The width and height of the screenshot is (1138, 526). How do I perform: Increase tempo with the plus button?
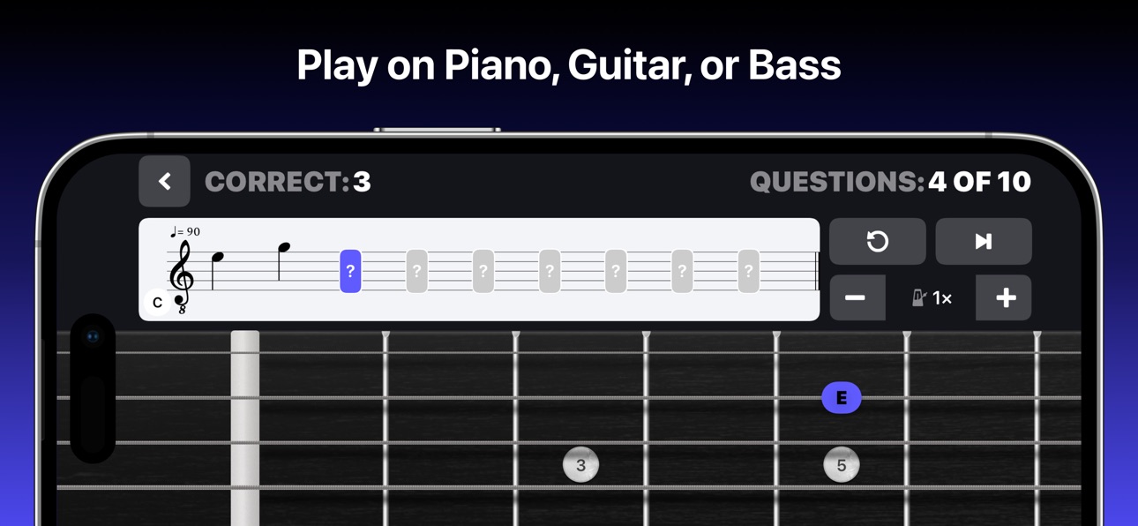[x=1004, y=297]
